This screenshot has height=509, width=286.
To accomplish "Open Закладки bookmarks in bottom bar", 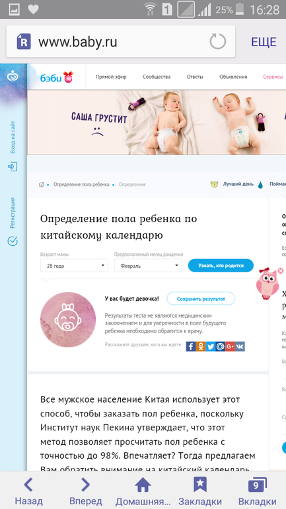I will [x=200, y=491].
